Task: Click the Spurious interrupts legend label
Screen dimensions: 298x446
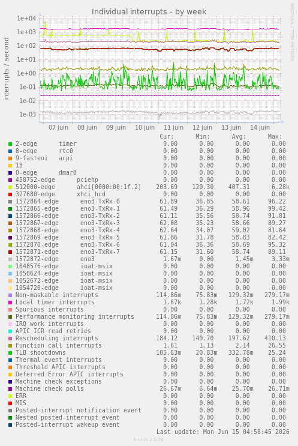Action: (x=49, y=310)
